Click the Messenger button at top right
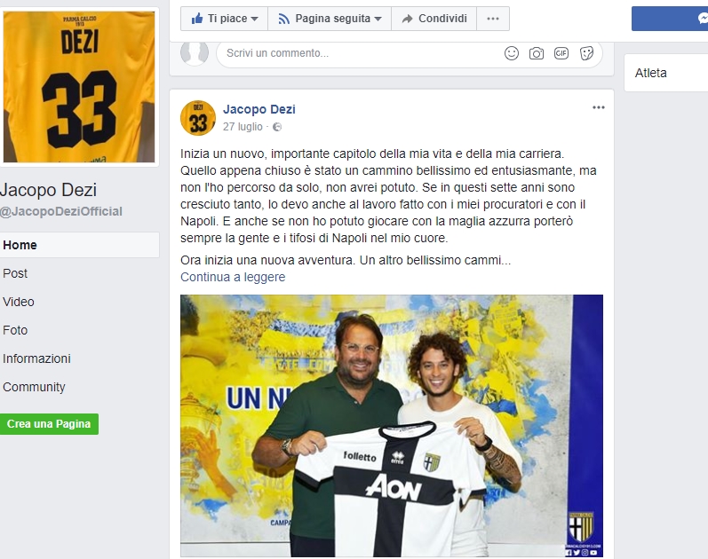This screenshot has width=708, height=559. (x=670, y=19)
